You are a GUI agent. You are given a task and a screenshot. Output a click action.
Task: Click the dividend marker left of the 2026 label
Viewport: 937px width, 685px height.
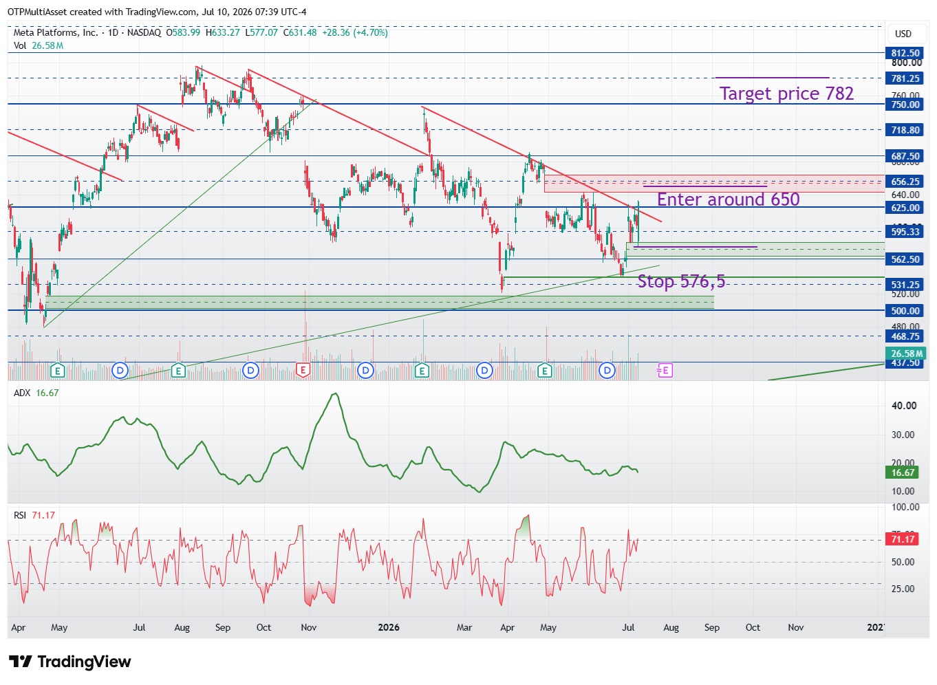tap(365, 371)
